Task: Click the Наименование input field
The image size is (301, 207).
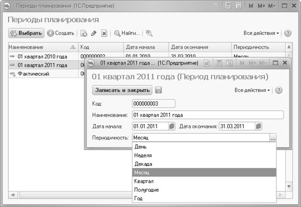Action: point(208,115)
